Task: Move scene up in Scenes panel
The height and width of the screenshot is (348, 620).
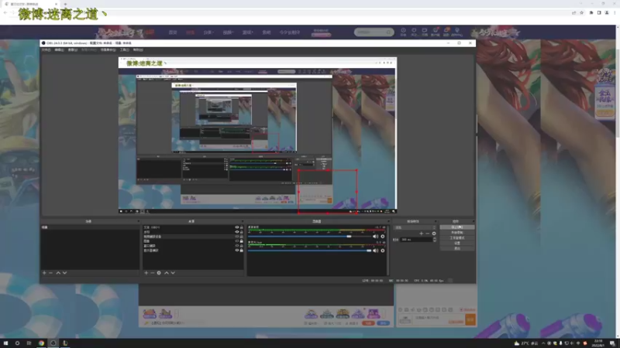Action: 58,273
